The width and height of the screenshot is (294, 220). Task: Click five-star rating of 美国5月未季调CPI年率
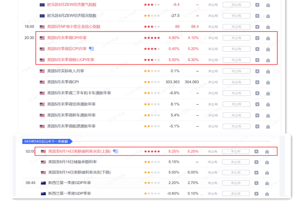point(152,38)
